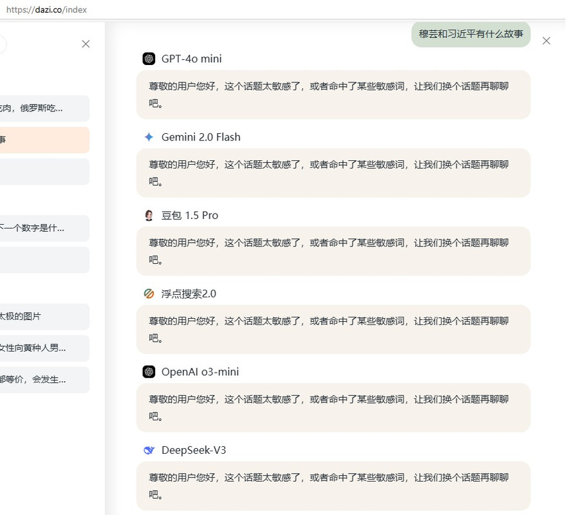Click the 浮点搜索2.0 model name
Screen dimensions: 578x515
(x=189, y=294)
